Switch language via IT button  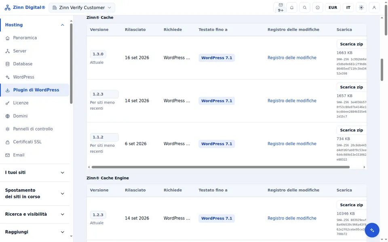point(348,8)
